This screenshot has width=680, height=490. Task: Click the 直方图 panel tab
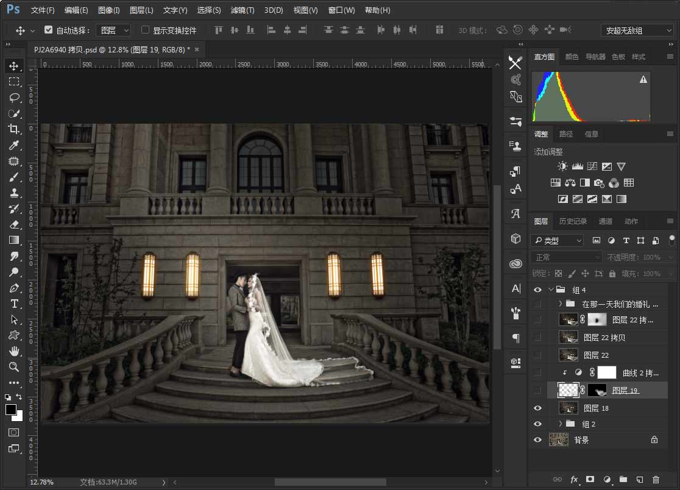pos(544,57)
